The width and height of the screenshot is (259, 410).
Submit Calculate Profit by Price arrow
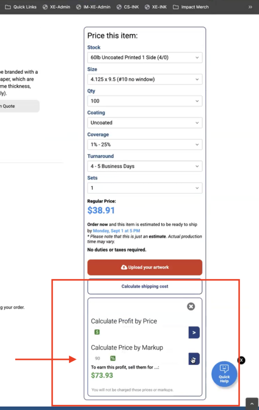[194, 332]
